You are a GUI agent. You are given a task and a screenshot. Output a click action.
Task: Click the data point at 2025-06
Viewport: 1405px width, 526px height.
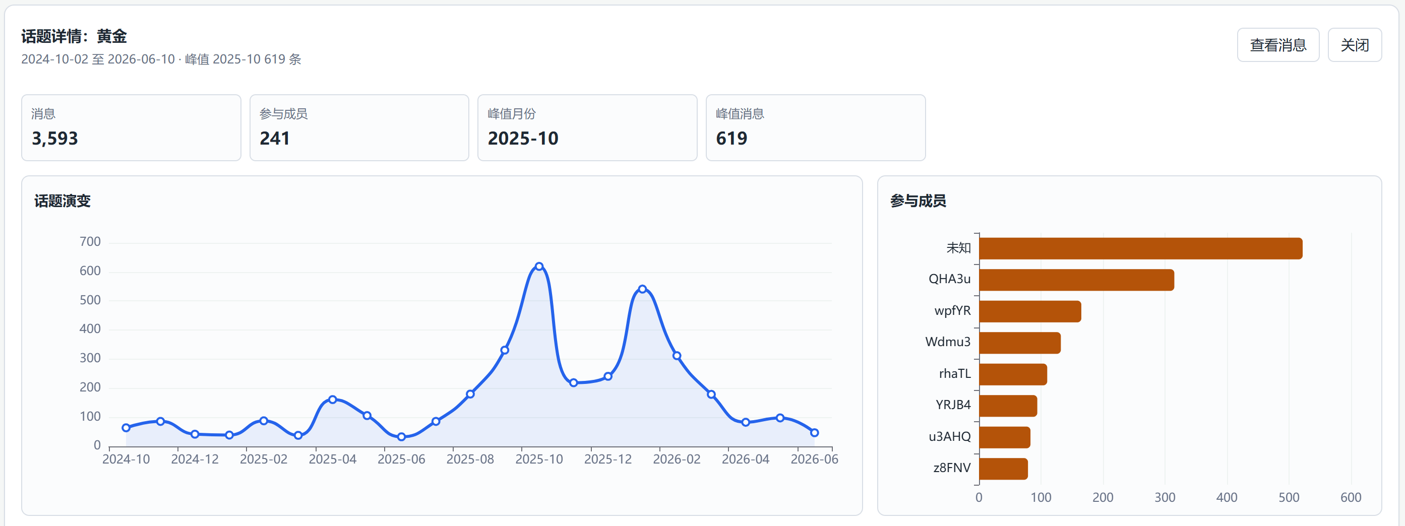(x=401, y=437)
